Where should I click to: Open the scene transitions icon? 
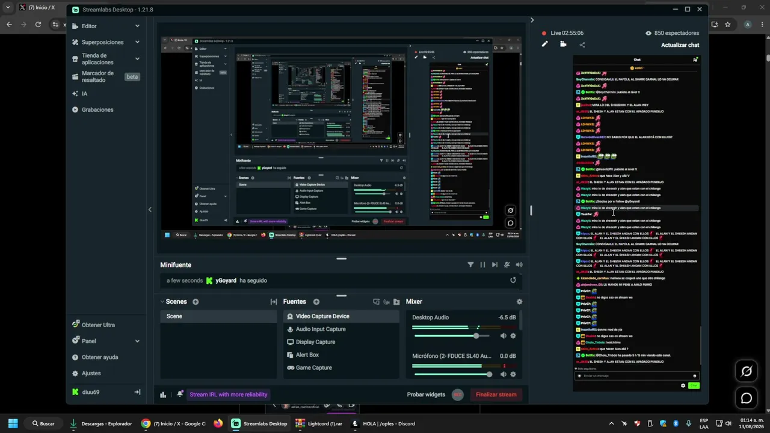click(x=274, y=302)
